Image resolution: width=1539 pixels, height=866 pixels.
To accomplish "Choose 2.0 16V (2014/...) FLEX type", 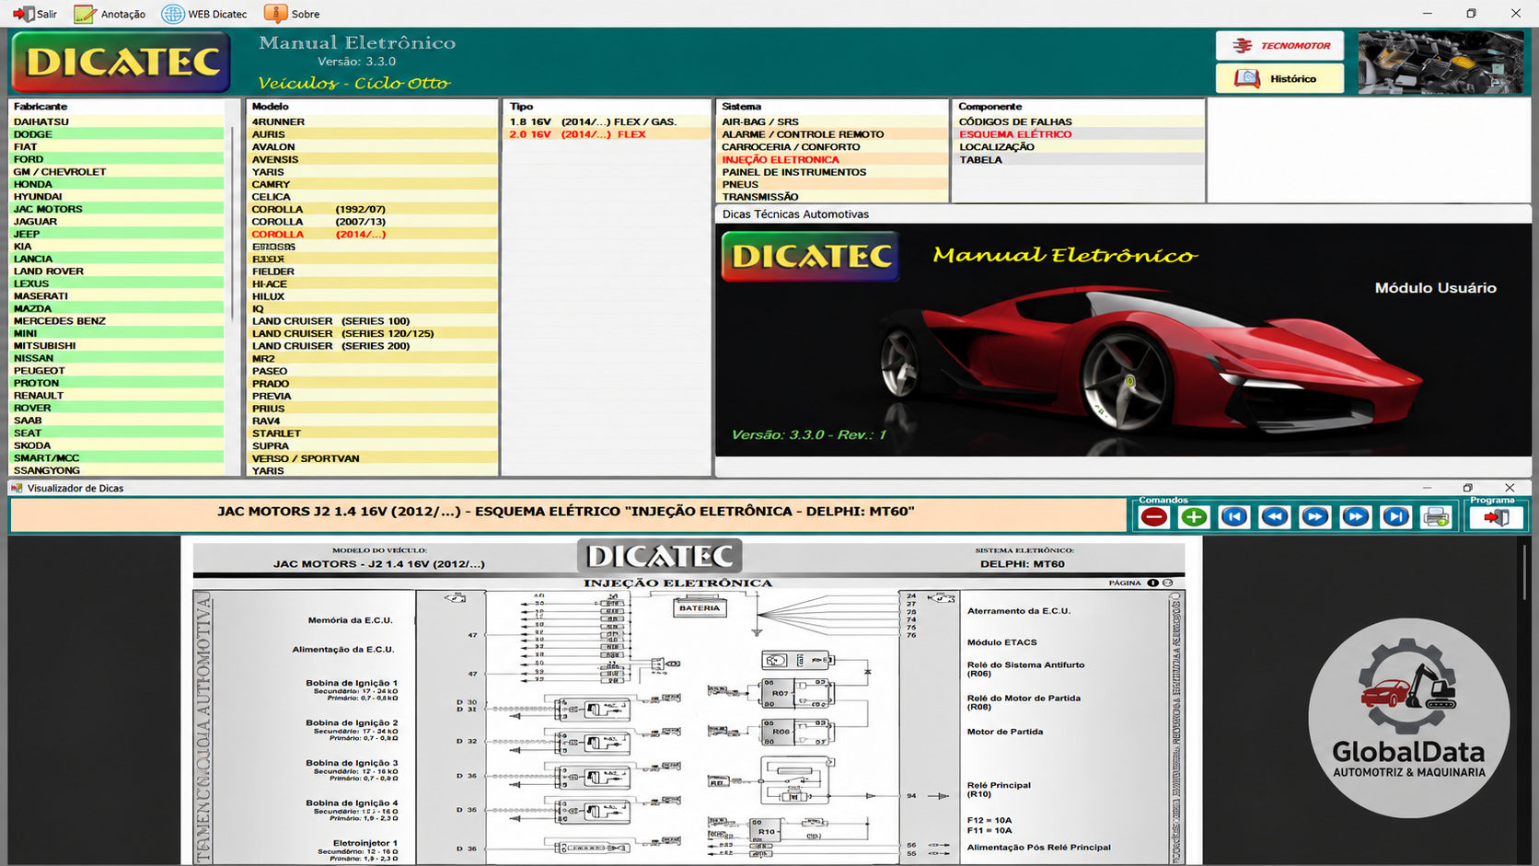I will pyautogui.click(x=607, y=134).
